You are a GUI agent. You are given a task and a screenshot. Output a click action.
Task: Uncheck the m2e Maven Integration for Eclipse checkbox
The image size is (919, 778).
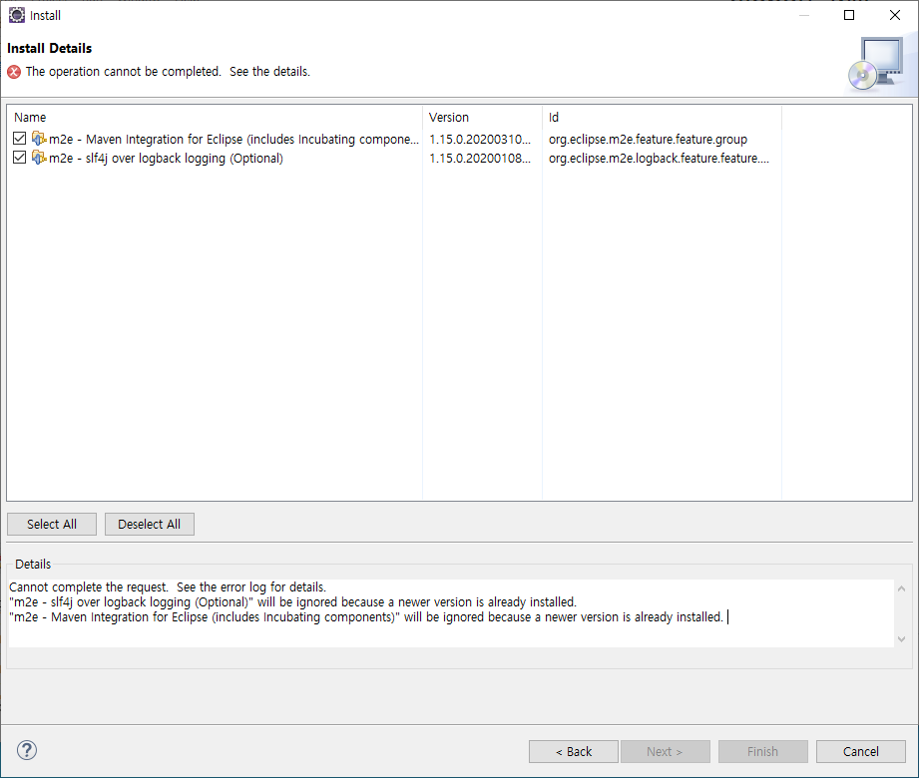tap(19, 139)
